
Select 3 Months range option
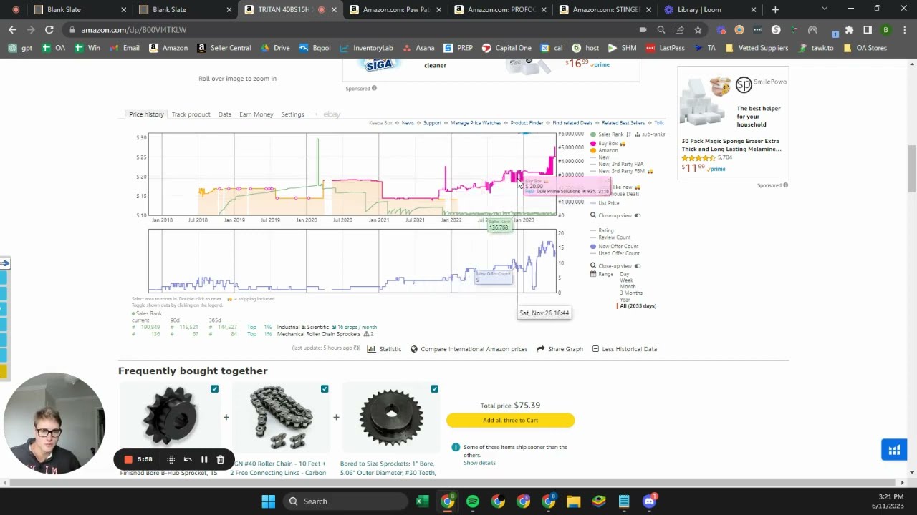(631, 293)
